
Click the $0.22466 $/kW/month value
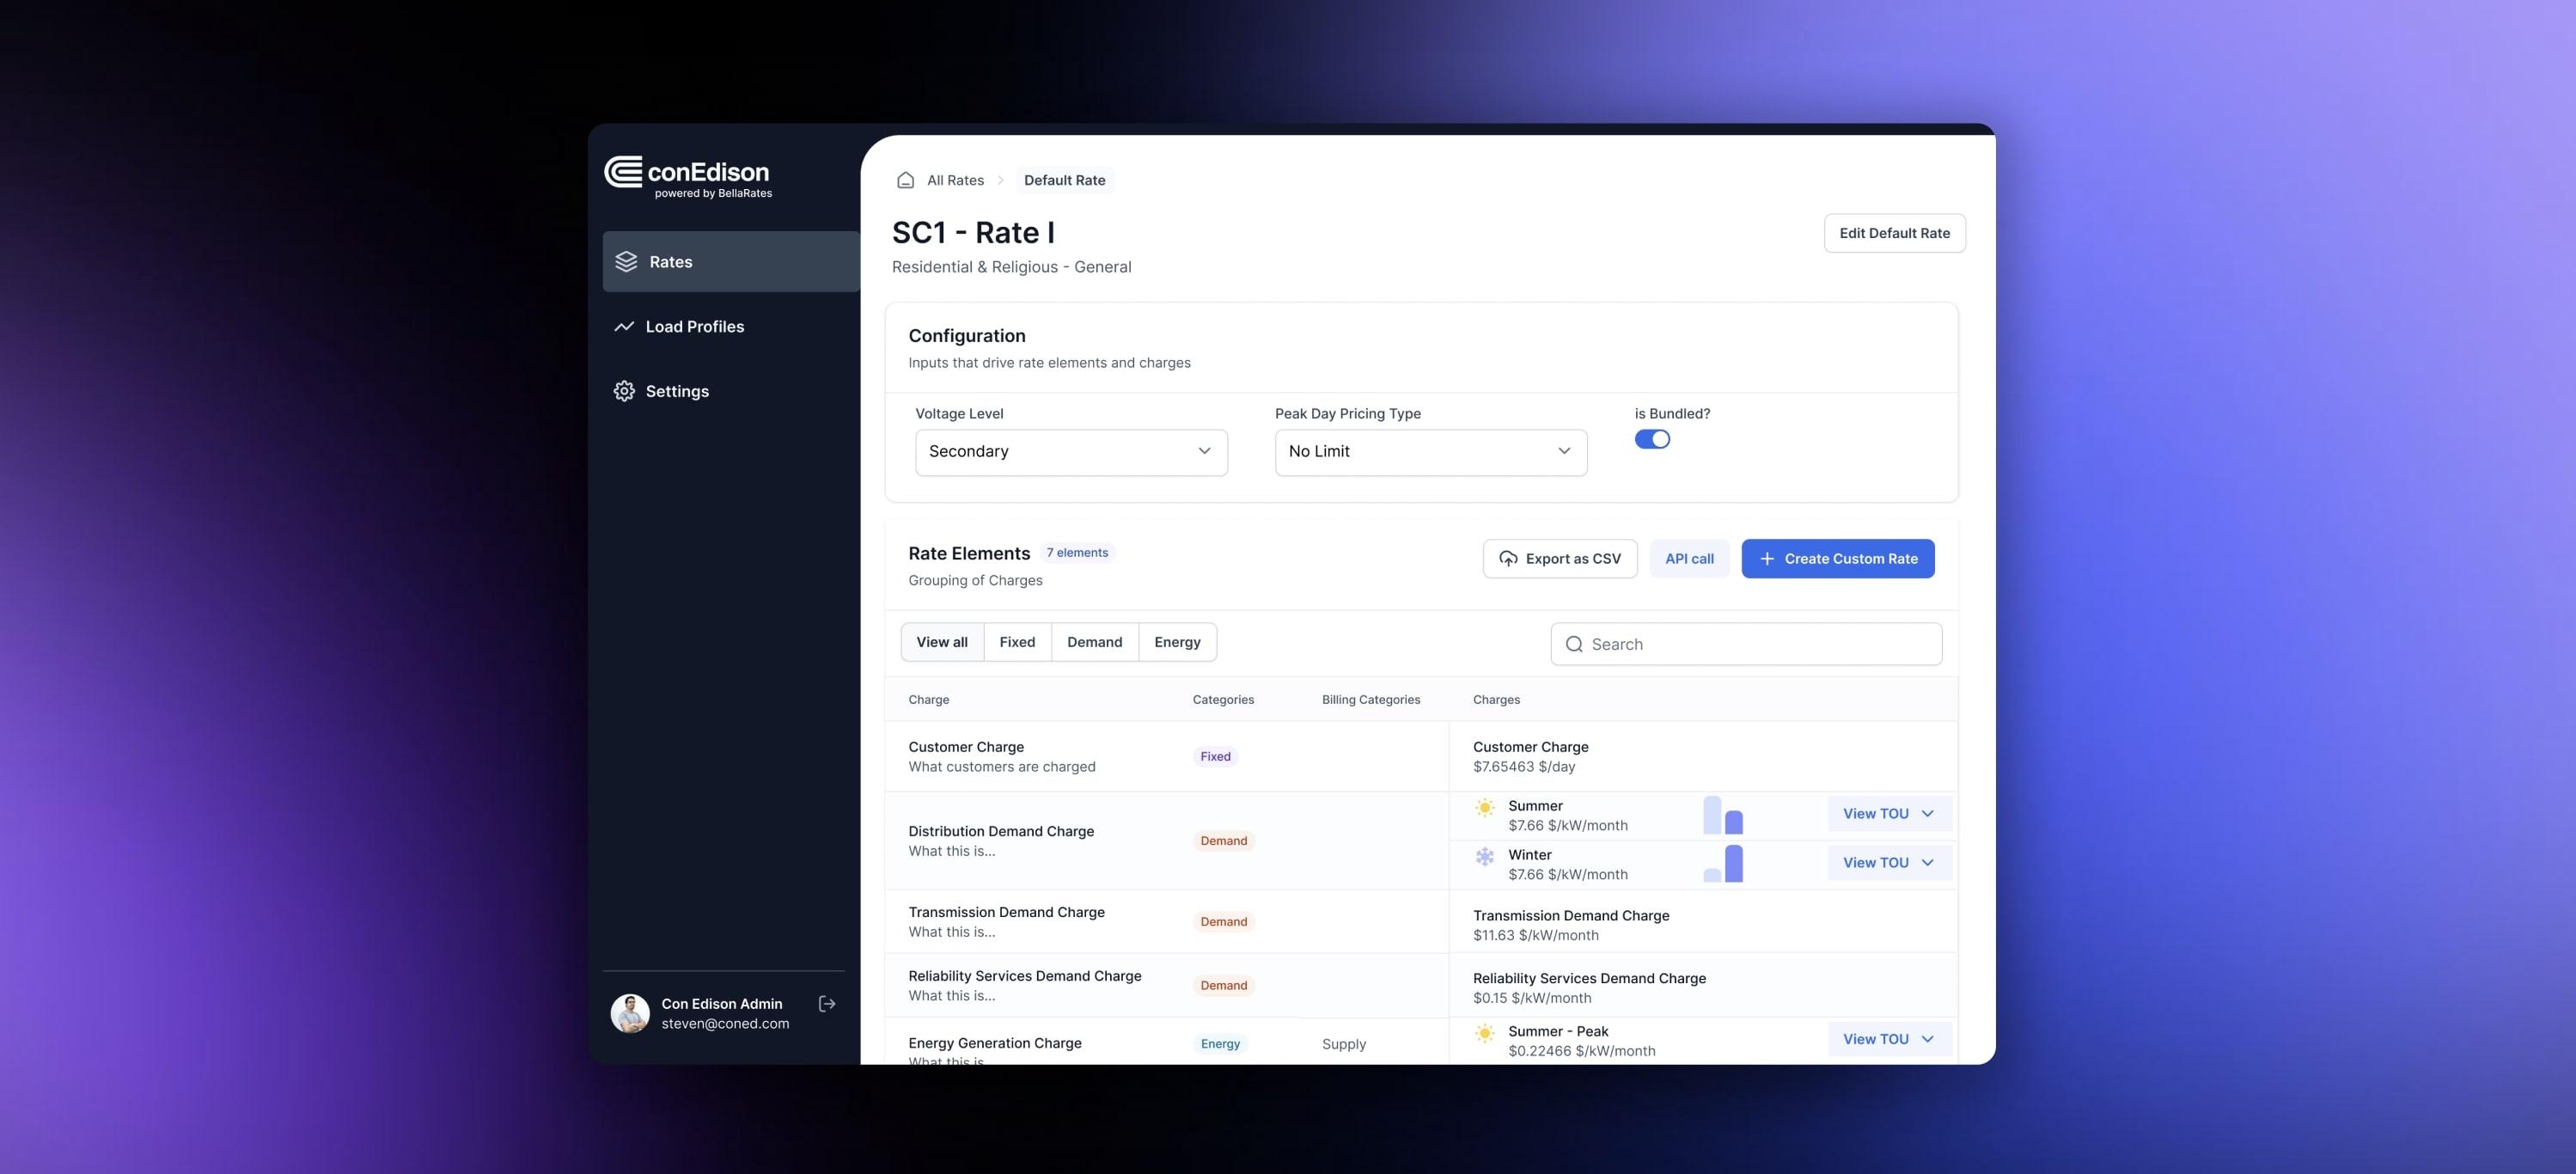click(1581, 1050)
